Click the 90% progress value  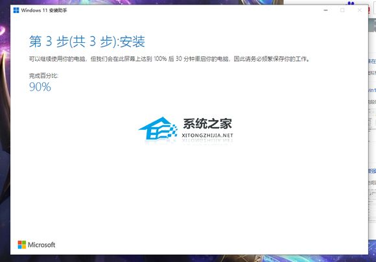40,87
